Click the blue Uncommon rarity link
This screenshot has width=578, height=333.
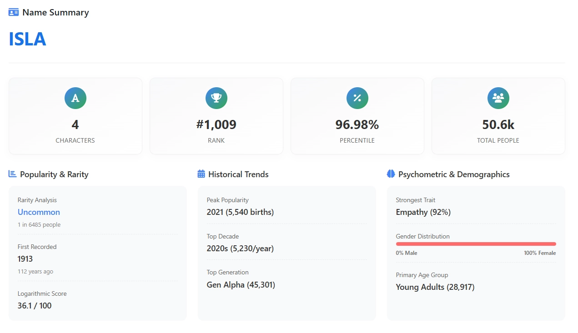39,212
